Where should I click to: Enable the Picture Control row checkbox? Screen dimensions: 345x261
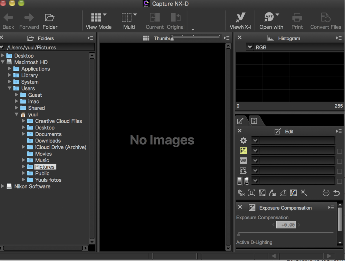tap(339, 171)
